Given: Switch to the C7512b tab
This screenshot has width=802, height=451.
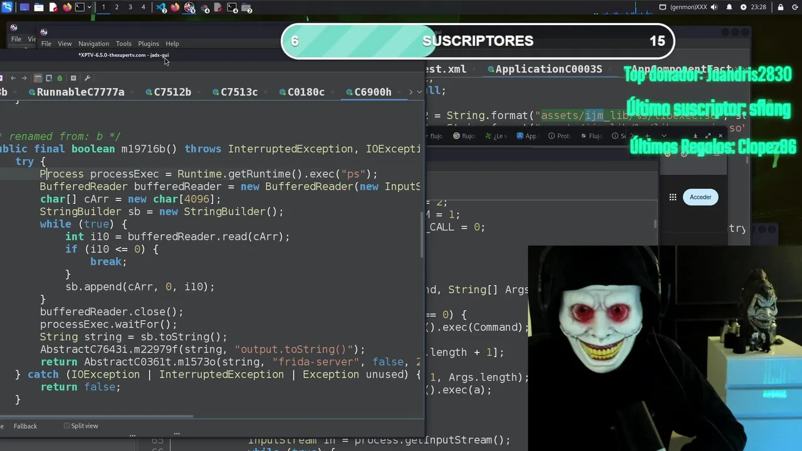Looking at the screenshot, I should pos(172,92).
